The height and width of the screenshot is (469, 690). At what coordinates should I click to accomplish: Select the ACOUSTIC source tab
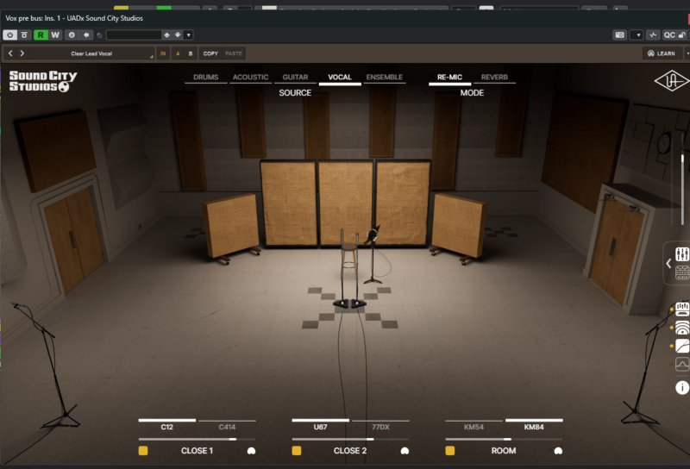(x=250, y=78)
